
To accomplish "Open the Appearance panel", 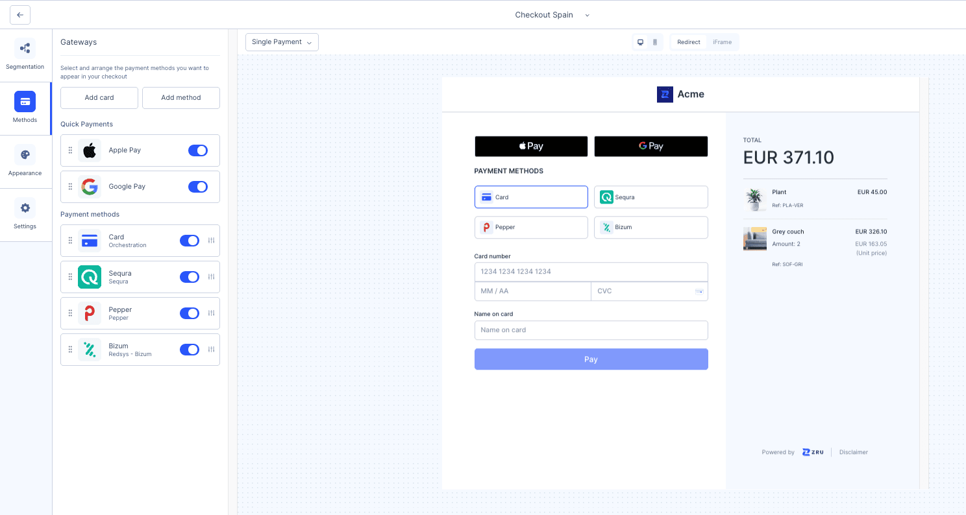I will (x=25, y=161).
